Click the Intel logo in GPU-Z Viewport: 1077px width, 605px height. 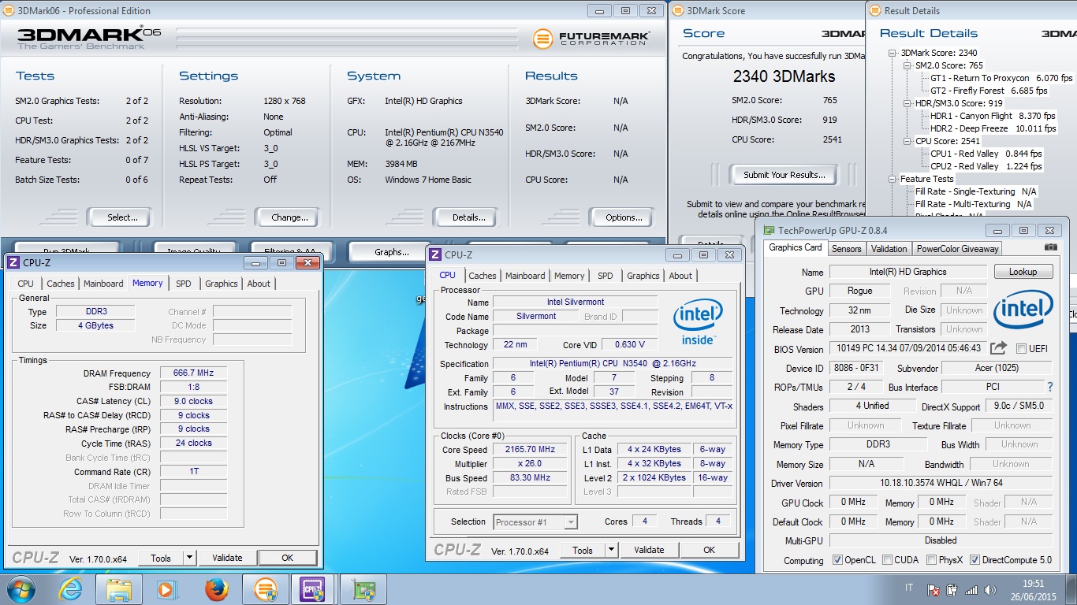(x=1023, y=310)
